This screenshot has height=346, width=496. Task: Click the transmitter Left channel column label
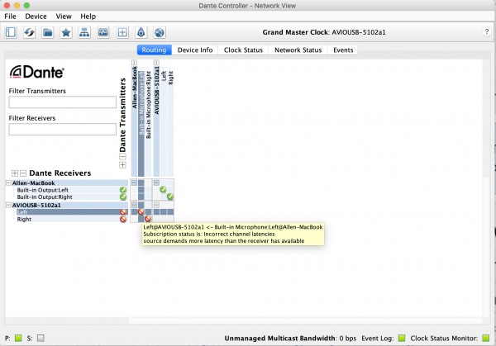tap(164, 76)
